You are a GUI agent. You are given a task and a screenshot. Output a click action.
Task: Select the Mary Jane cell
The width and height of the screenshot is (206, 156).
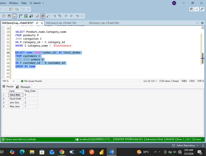(x=16, y=106)
